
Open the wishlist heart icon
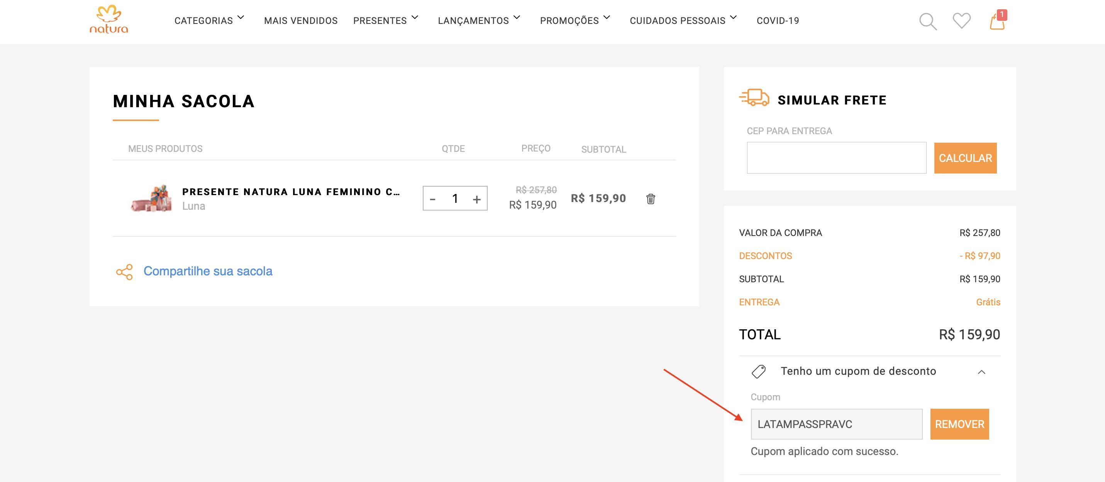tap(962, 20)
